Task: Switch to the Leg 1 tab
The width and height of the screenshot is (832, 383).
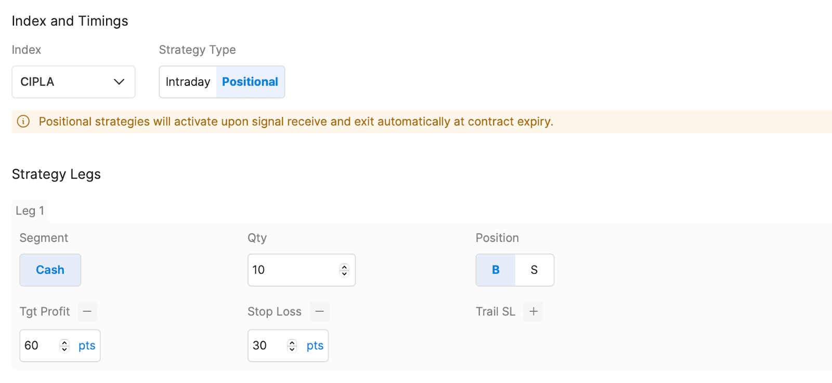Action: 30,211
